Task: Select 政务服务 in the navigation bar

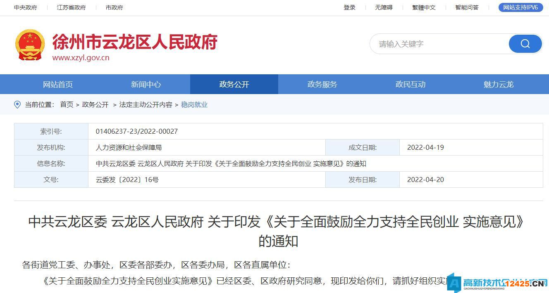Action: 322,84
